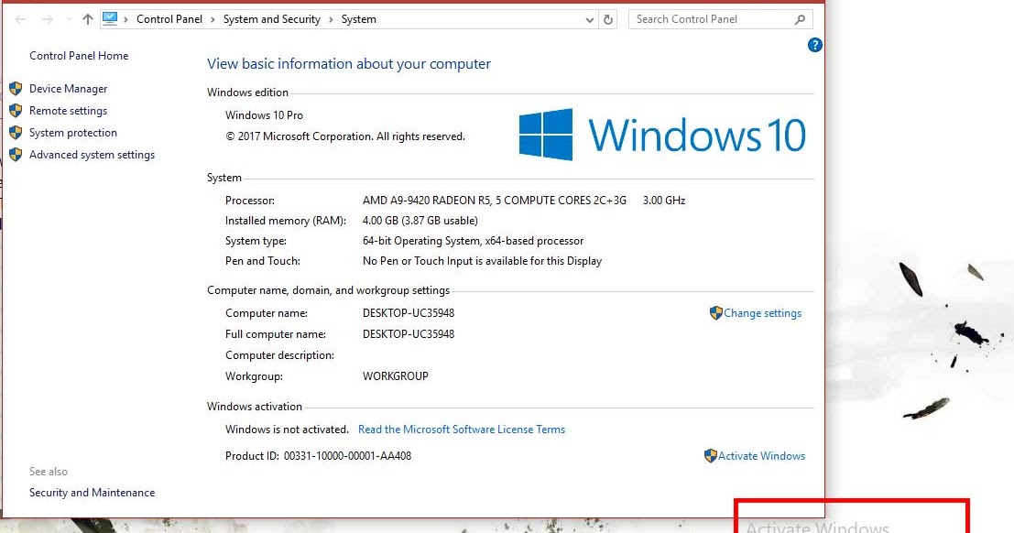Screen dimensions: 1014x533
Task: Click No Pen or Touch Input text
Action: 483,261
